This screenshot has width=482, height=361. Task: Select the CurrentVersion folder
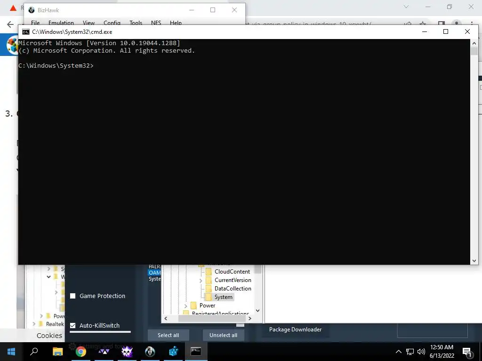[x=233, y=280]
